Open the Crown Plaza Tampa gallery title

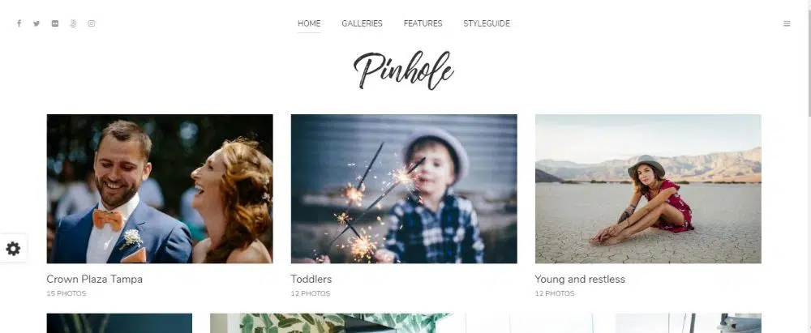95,280
